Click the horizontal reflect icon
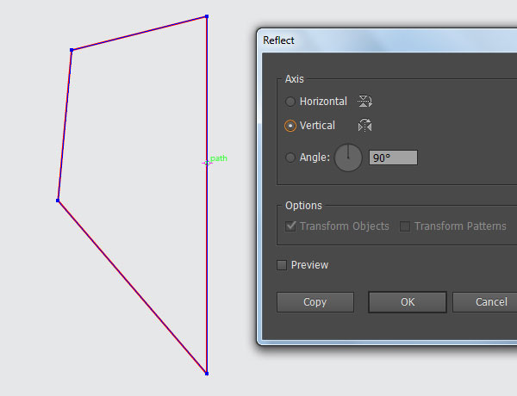Image resolution: width=517 pixels, height=396 pixels. pyautogui.click(x=364, y=101)
